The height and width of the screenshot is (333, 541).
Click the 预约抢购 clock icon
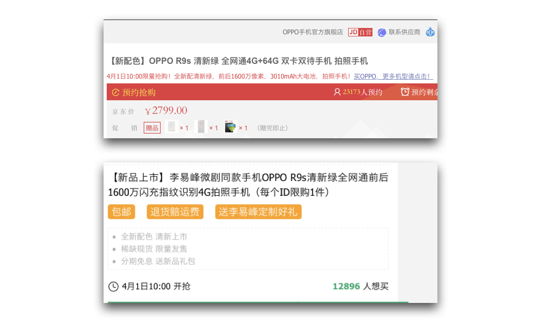116,92
